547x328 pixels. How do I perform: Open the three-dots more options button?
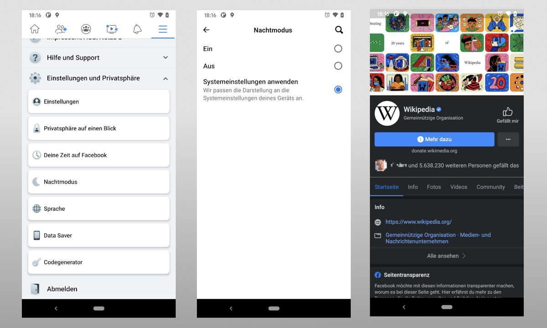click(x=508, y=139)
